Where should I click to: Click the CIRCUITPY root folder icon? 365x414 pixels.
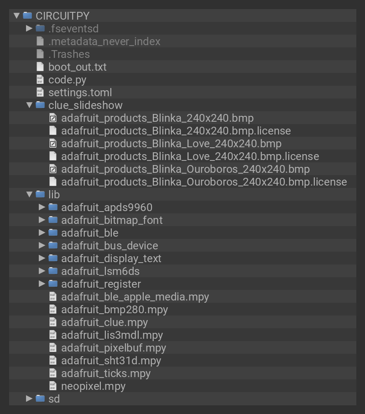(x=28, y=16)
